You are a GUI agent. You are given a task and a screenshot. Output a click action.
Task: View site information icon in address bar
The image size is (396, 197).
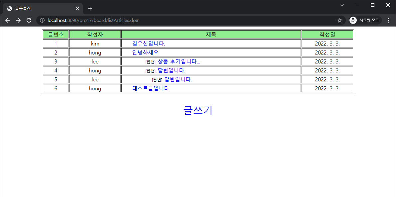click(42, 20)
